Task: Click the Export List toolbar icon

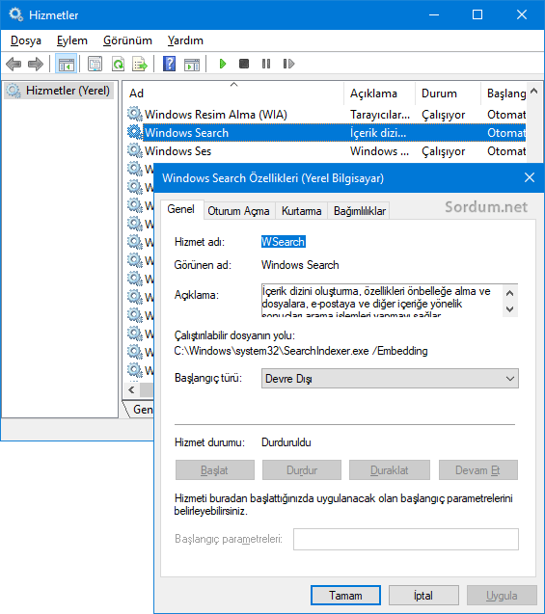Action: click(x=140, y=64)
